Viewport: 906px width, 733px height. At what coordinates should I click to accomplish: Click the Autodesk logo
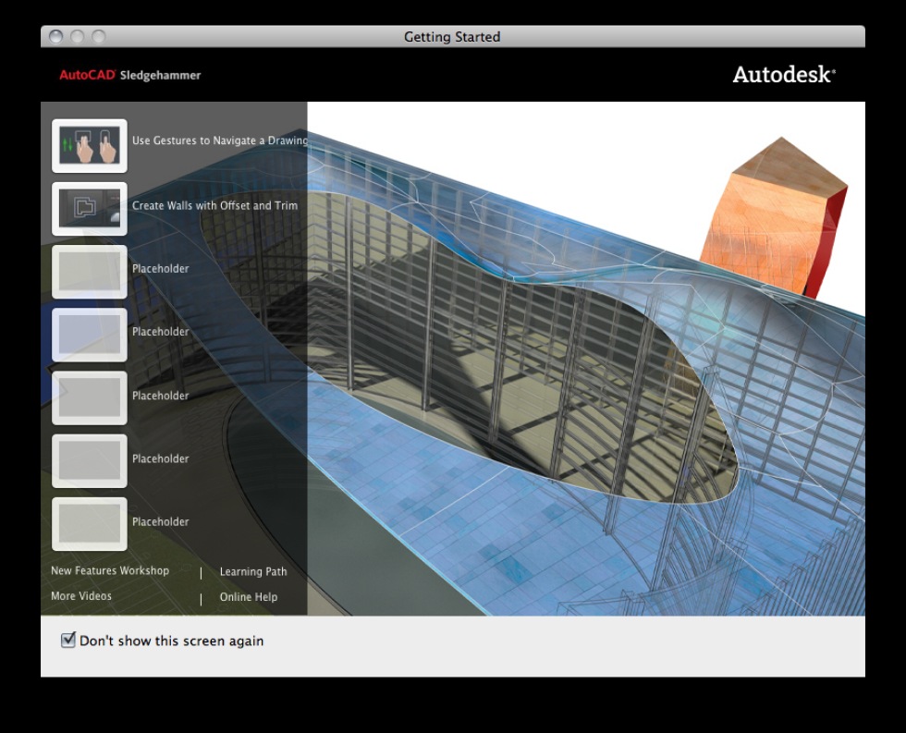(x=783, y=75)
